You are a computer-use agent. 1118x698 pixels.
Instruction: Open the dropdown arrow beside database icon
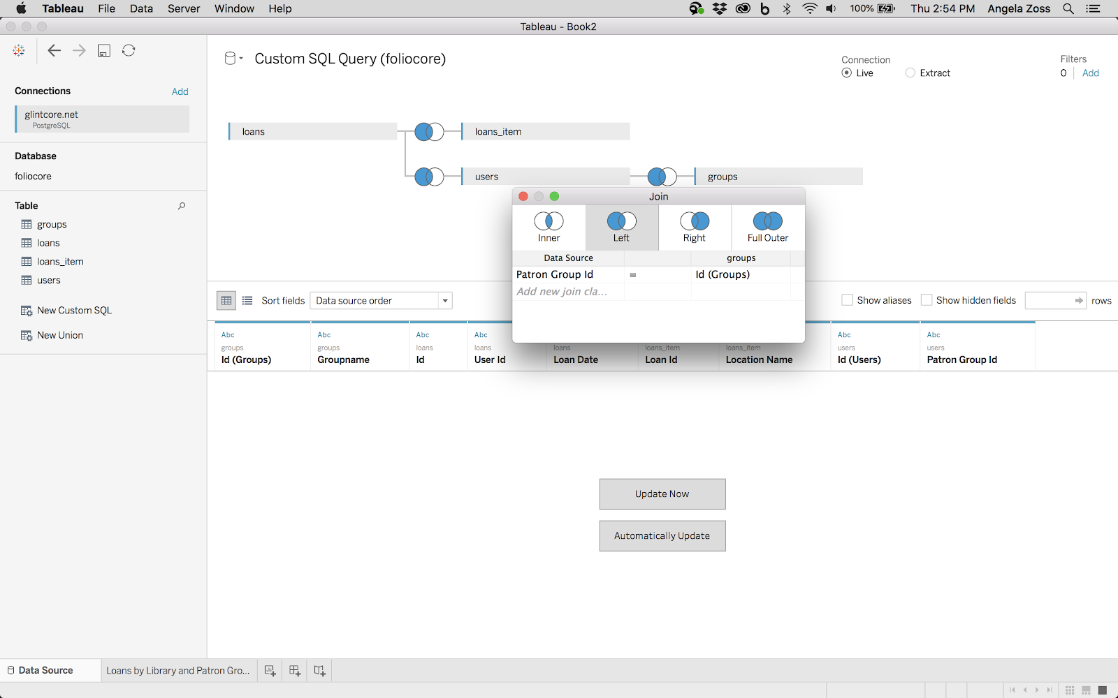coord(241,59)
